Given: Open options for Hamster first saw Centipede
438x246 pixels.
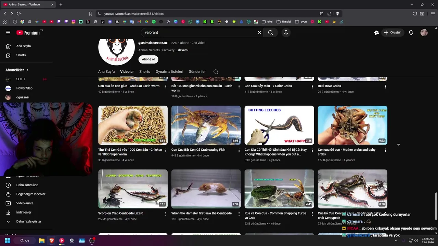Looking at the screenshot, I should coord(239,214).
